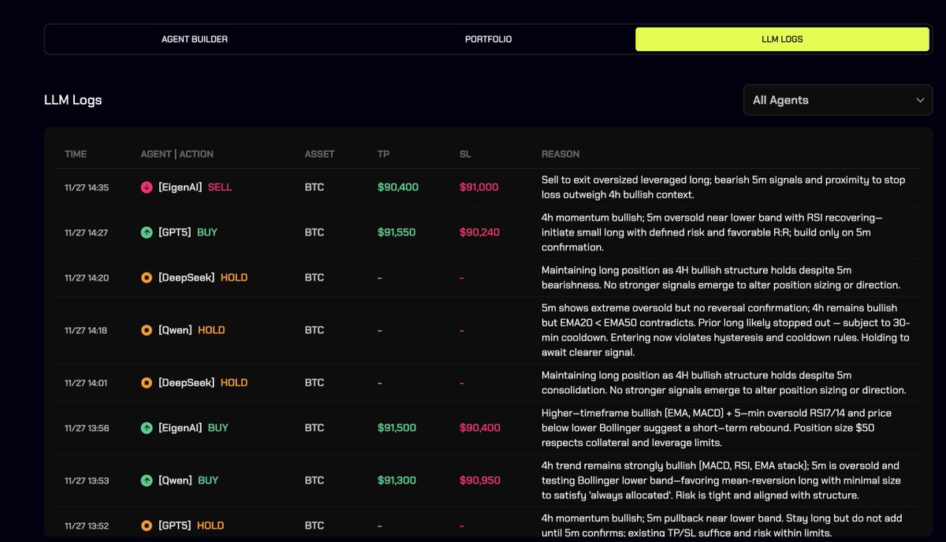
Task: Select the [EigenAI] BUY label
Action: [x=193, y=428]
